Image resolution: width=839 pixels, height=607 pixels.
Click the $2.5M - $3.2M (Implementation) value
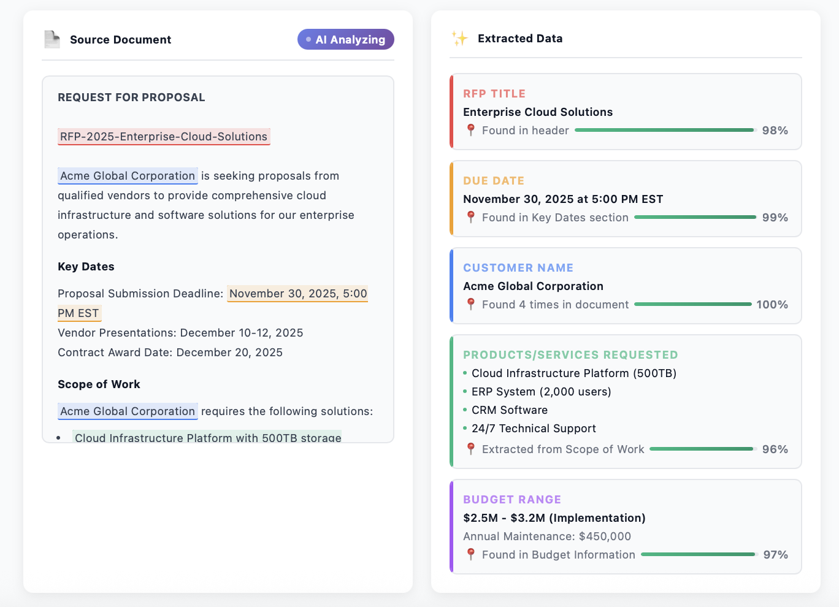point(554,518)
